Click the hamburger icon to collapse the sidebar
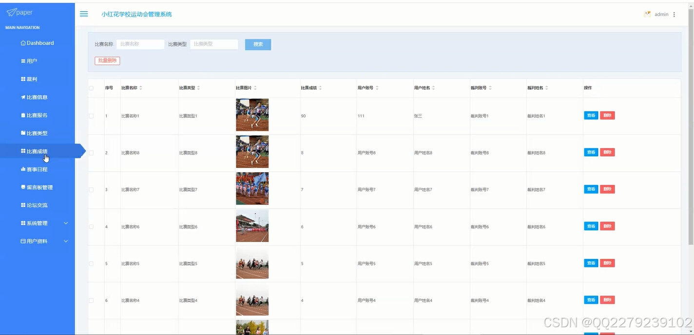Viewport: 694px width, 335px height. [x=83, y=14]
